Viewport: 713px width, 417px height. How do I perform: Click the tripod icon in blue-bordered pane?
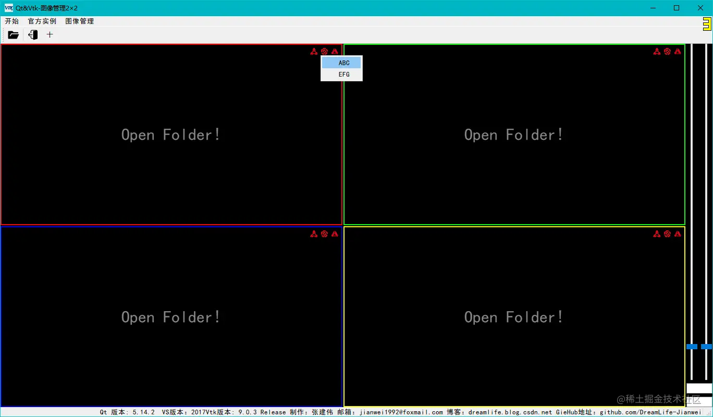314,234
